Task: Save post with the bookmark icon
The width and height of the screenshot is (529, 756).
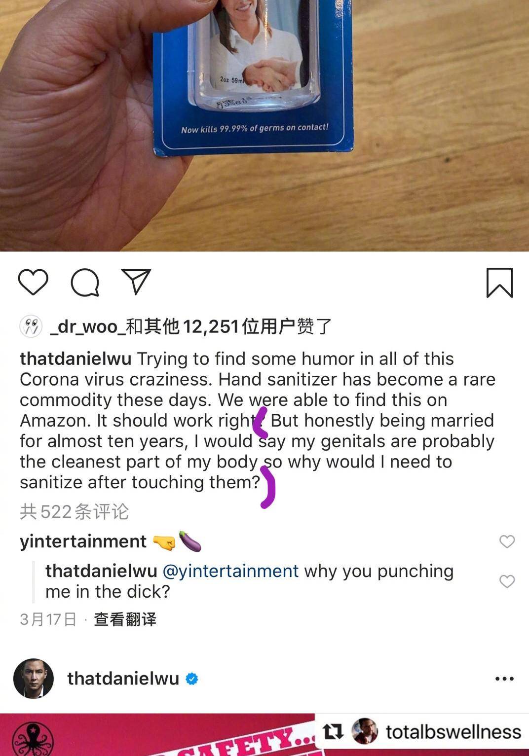Action: tap(499, 283)
